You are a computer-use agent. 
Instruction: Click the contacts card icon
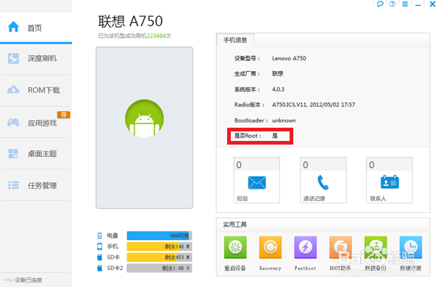(x=390, y=182)
